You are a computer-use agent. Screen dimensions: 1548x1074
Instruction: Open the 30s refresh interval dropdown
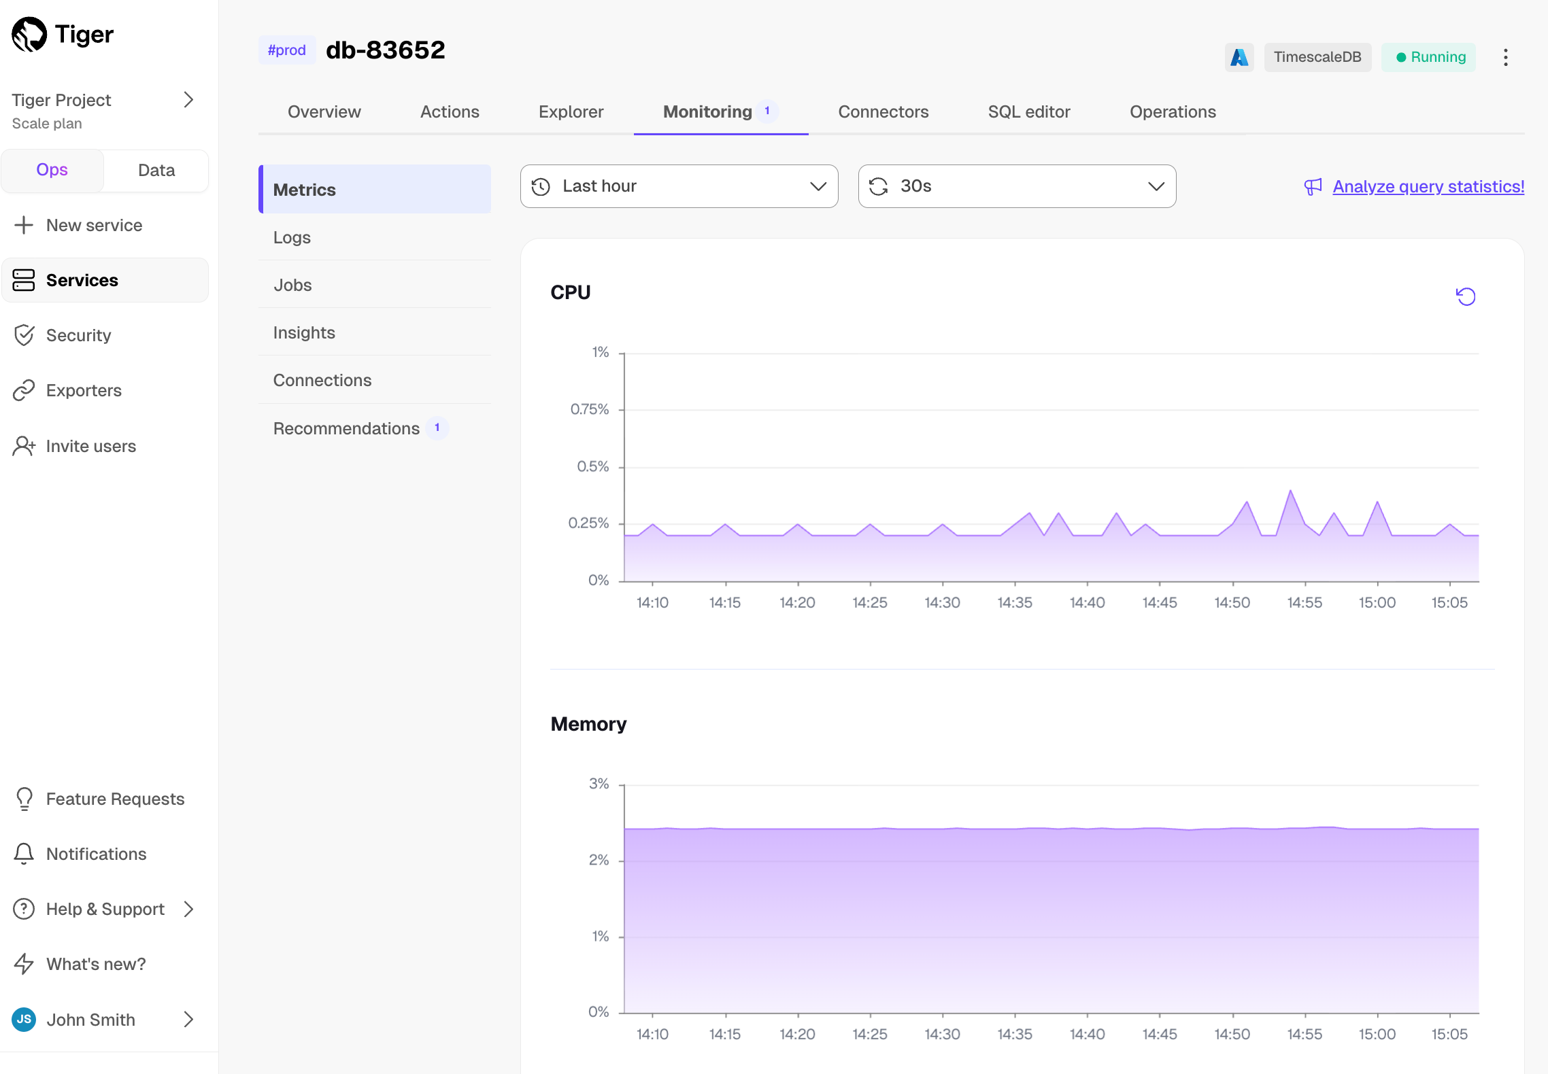1017,186
